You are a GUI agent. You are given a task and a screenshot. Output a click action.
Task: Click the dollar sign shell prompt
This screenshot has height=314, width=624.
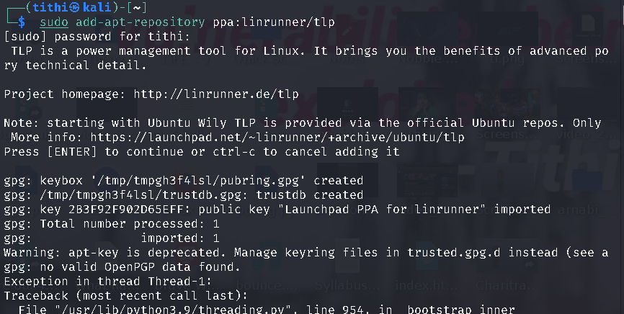click(x=22, y=22)
